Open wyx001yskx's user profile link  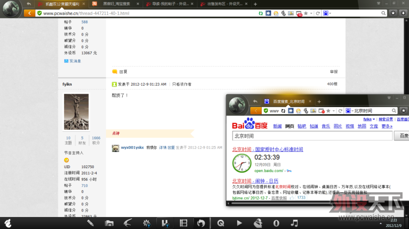click(132, 147)
